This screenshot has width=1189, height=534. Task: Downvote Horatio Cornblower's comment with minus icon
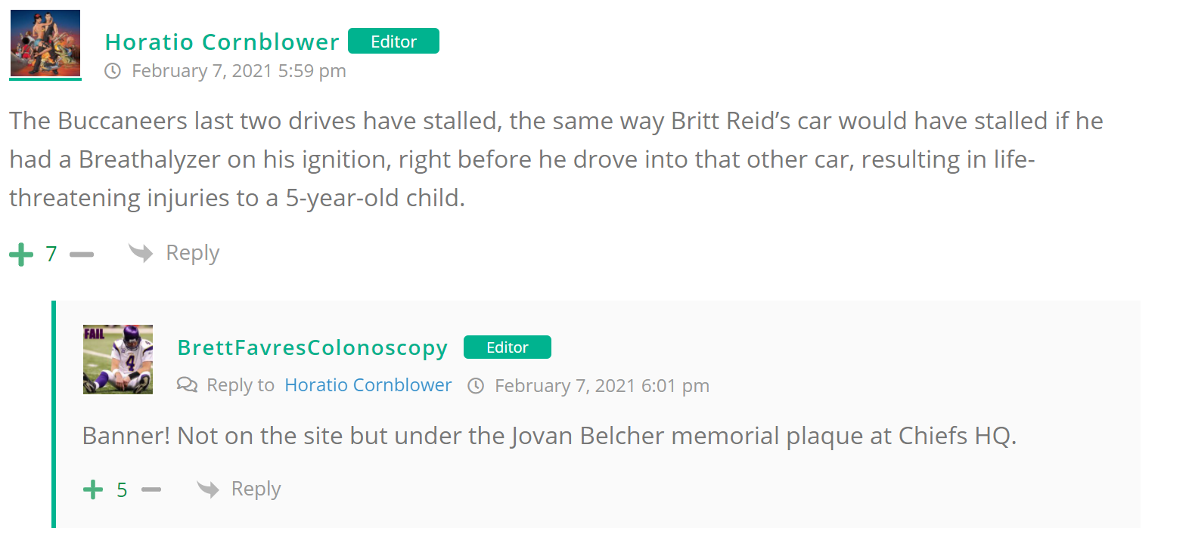82,255
